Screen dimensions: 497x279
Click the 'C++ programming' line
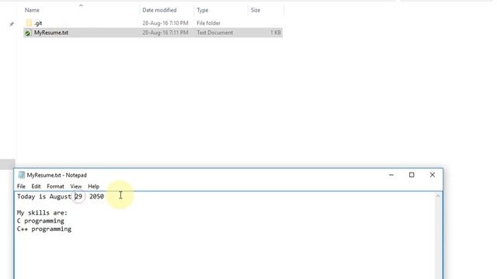pyautogui.click(x=44, y=229)
